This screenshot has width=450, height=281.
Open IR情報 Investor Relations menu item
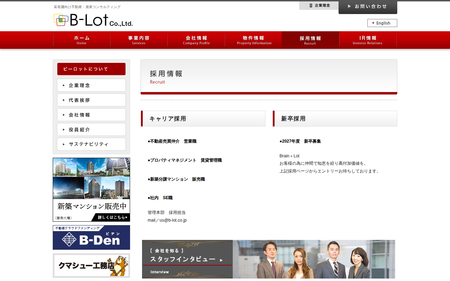[368, 40]
